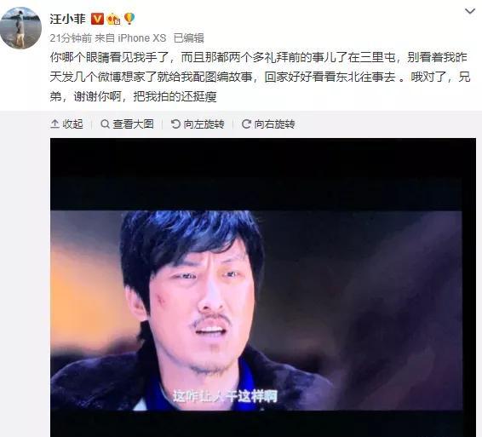Rotate image using 向左旋转 label
Screen dimensions: 482x437
pos(204,124)
